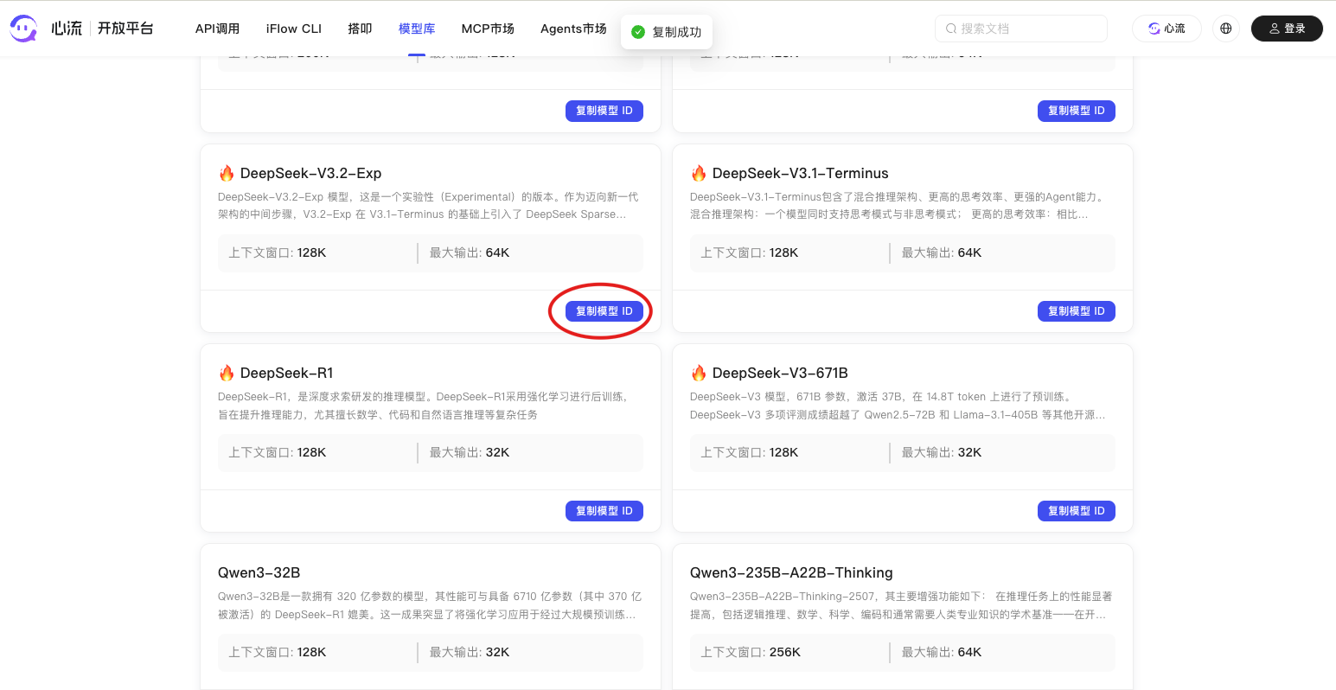Click the DeepSeek-V3.1-Terminus flame icon
The width and height of the screenshot is (1336, 690).
(699, 173)
